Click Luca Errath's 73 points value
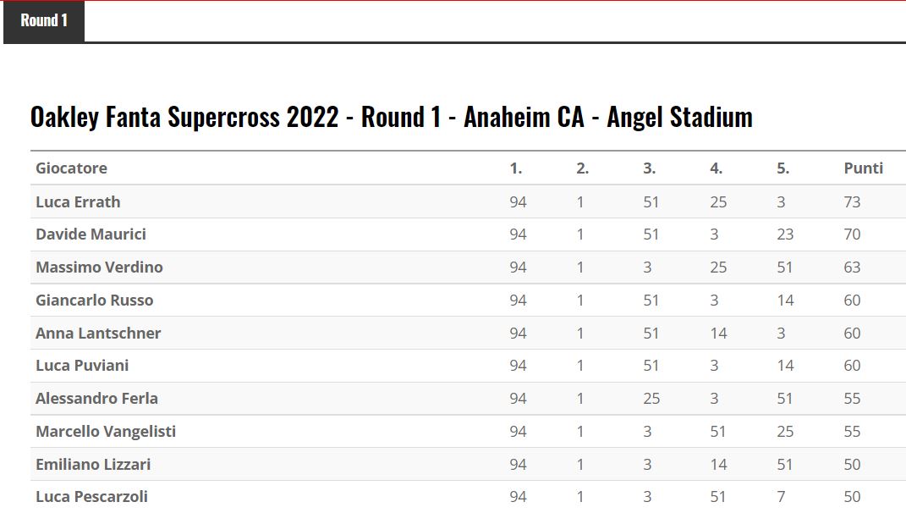Screen dimensions: 906x513 (852, 202)
